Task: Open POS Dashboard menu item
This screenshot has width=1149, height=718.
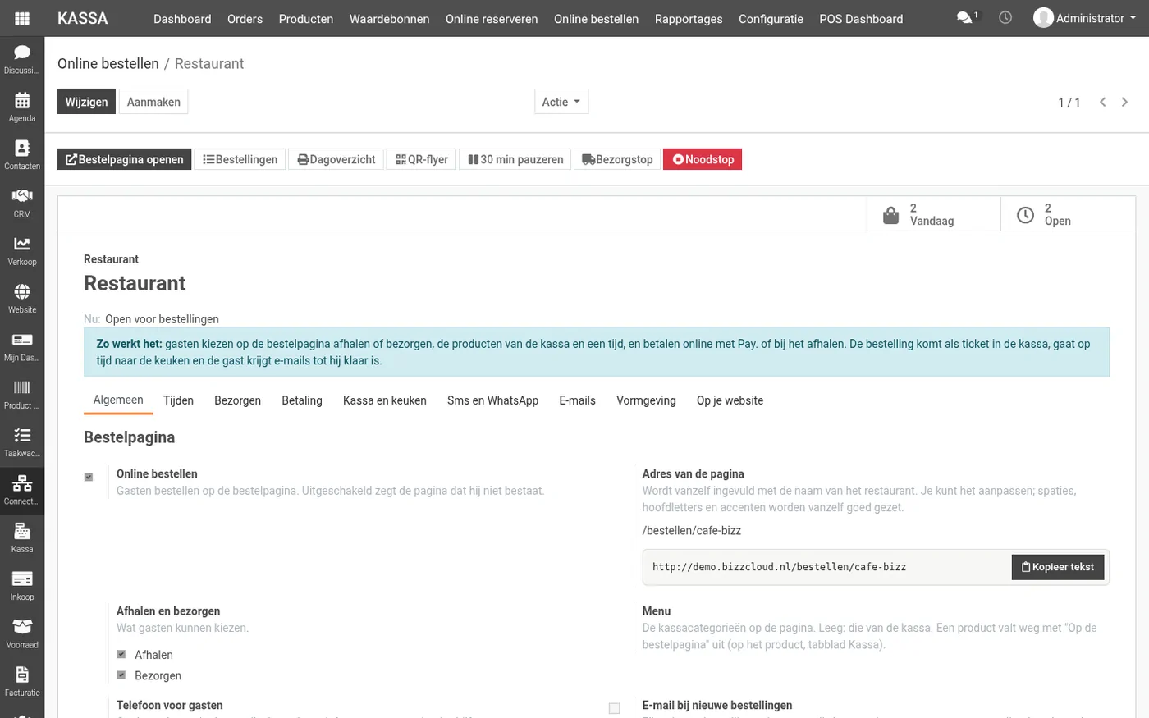Action: coord(861,18)
